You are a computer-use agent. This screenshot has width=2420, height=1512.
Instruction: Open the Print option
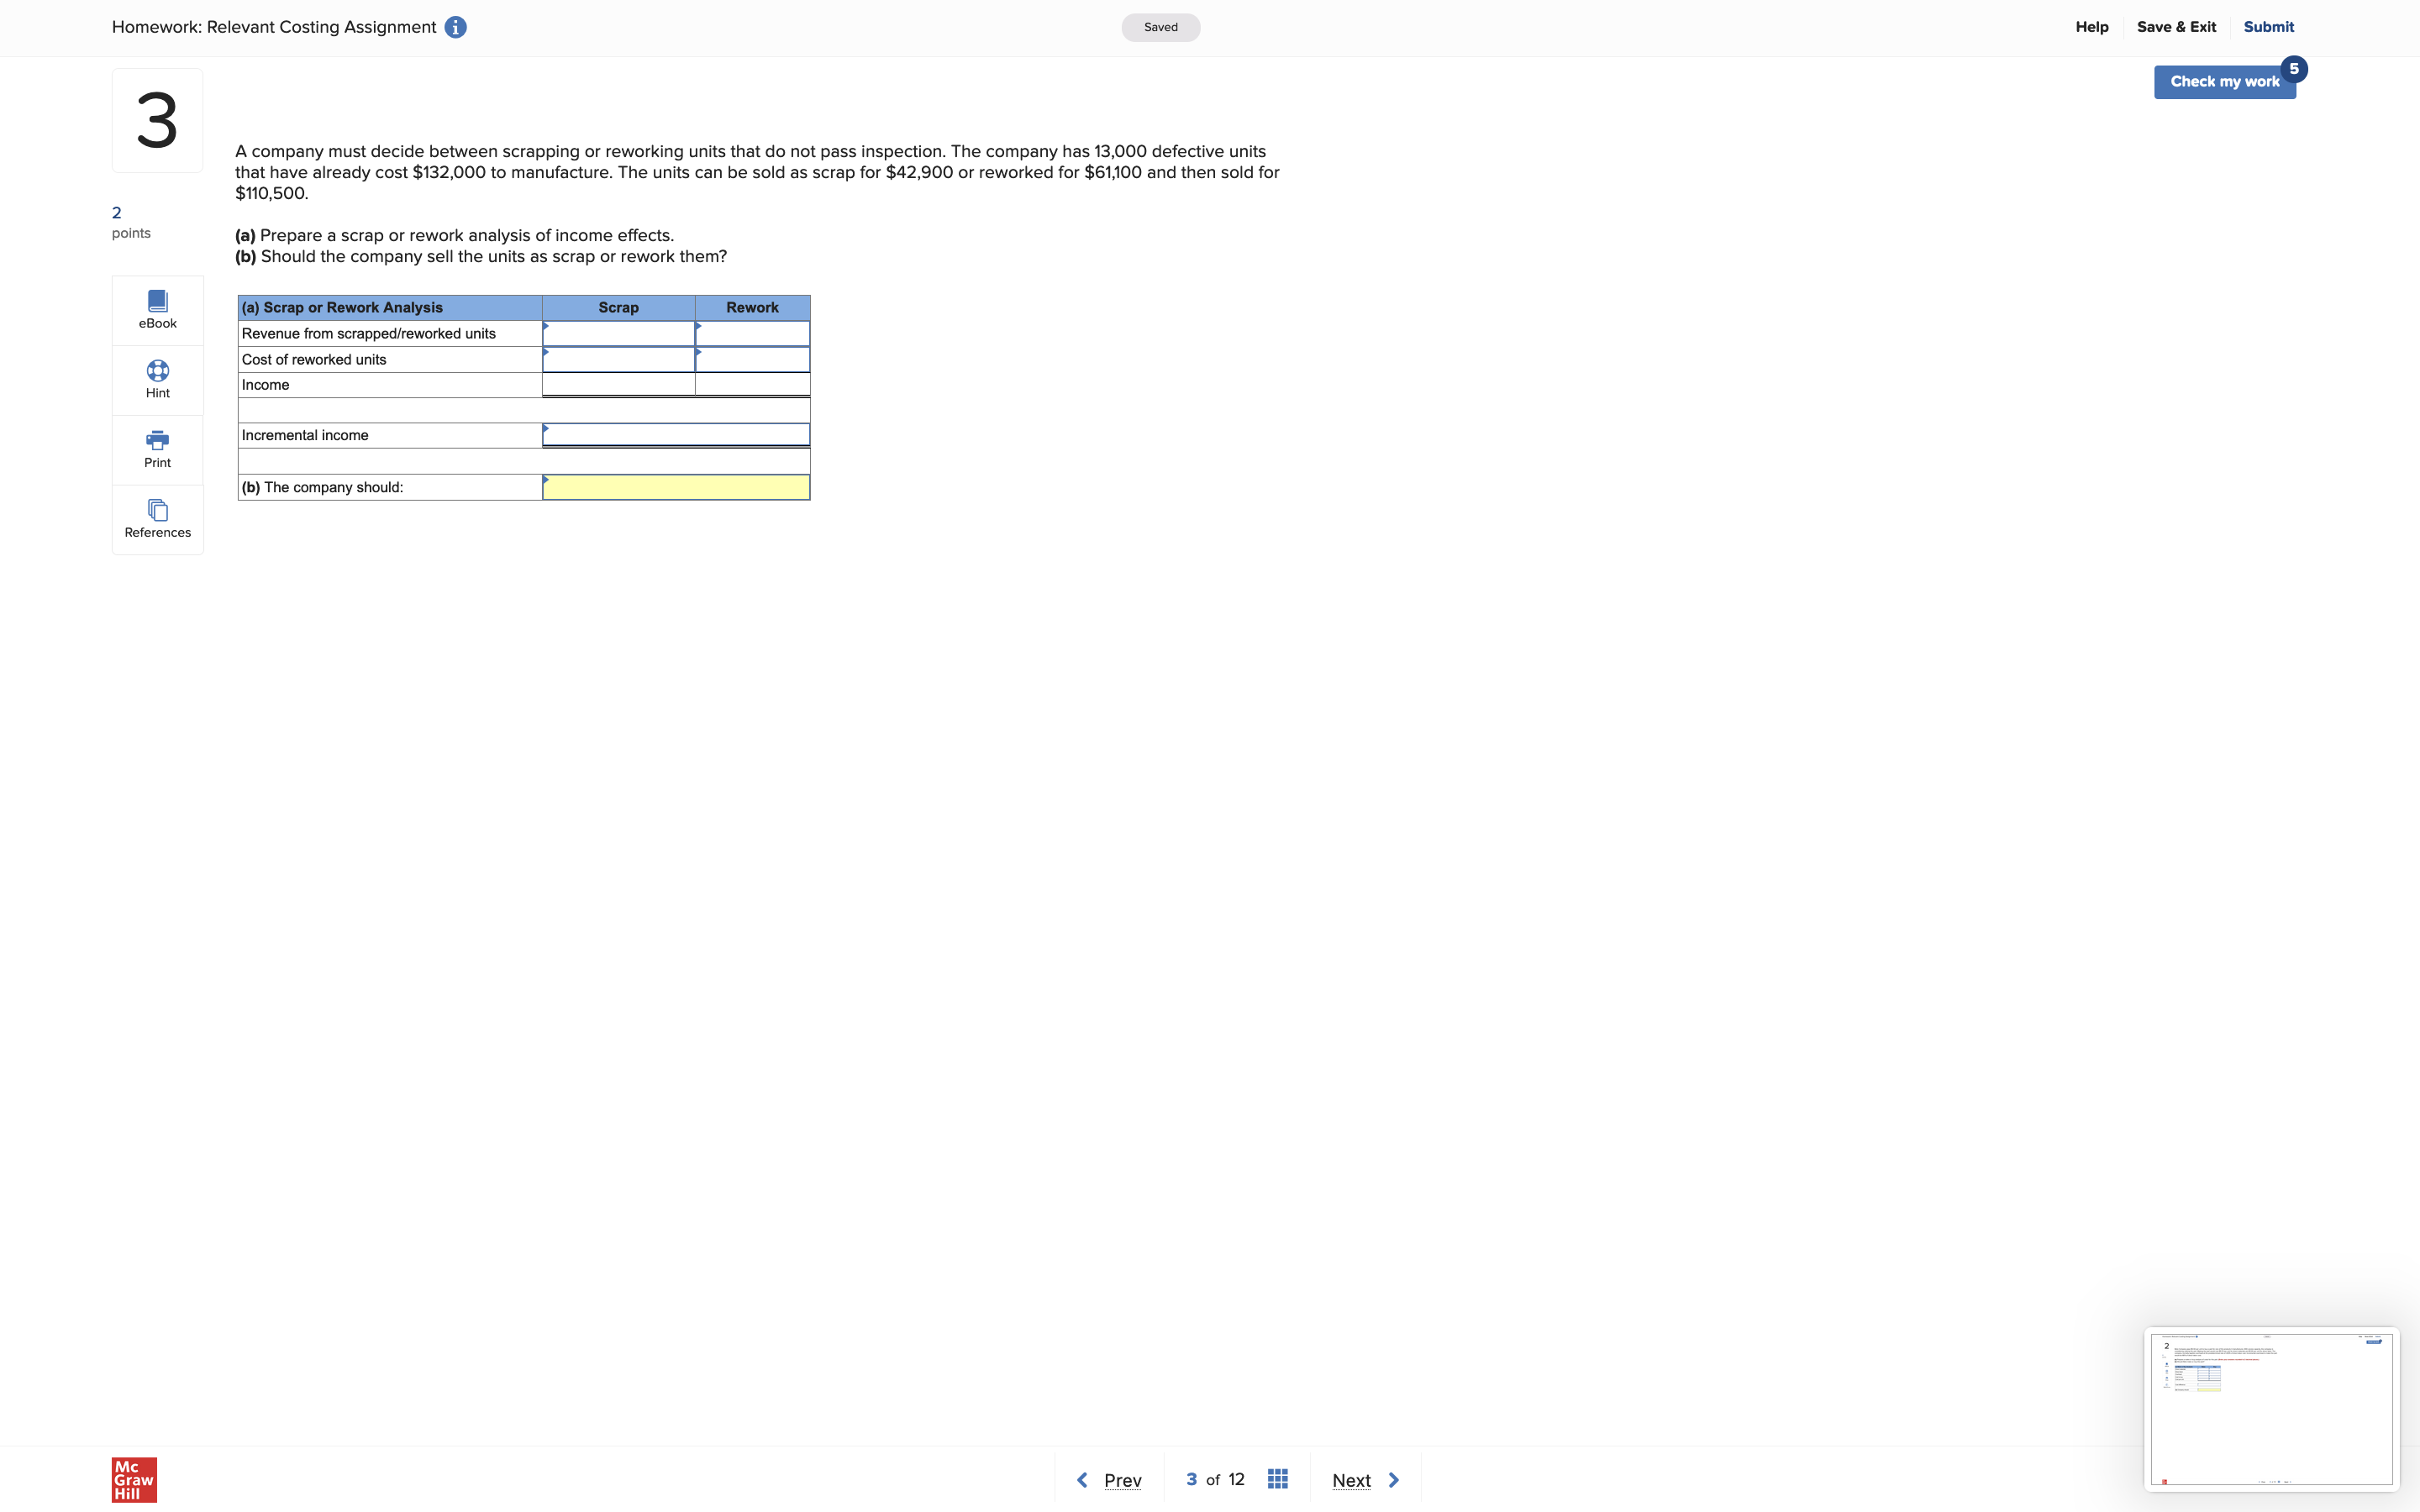(x=157, y=448)
